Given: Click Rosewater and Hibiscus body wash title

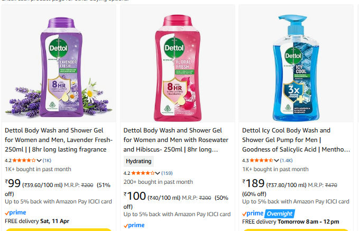Looking at the screenshot, I should pyautogui.click(x=177, y=140).
